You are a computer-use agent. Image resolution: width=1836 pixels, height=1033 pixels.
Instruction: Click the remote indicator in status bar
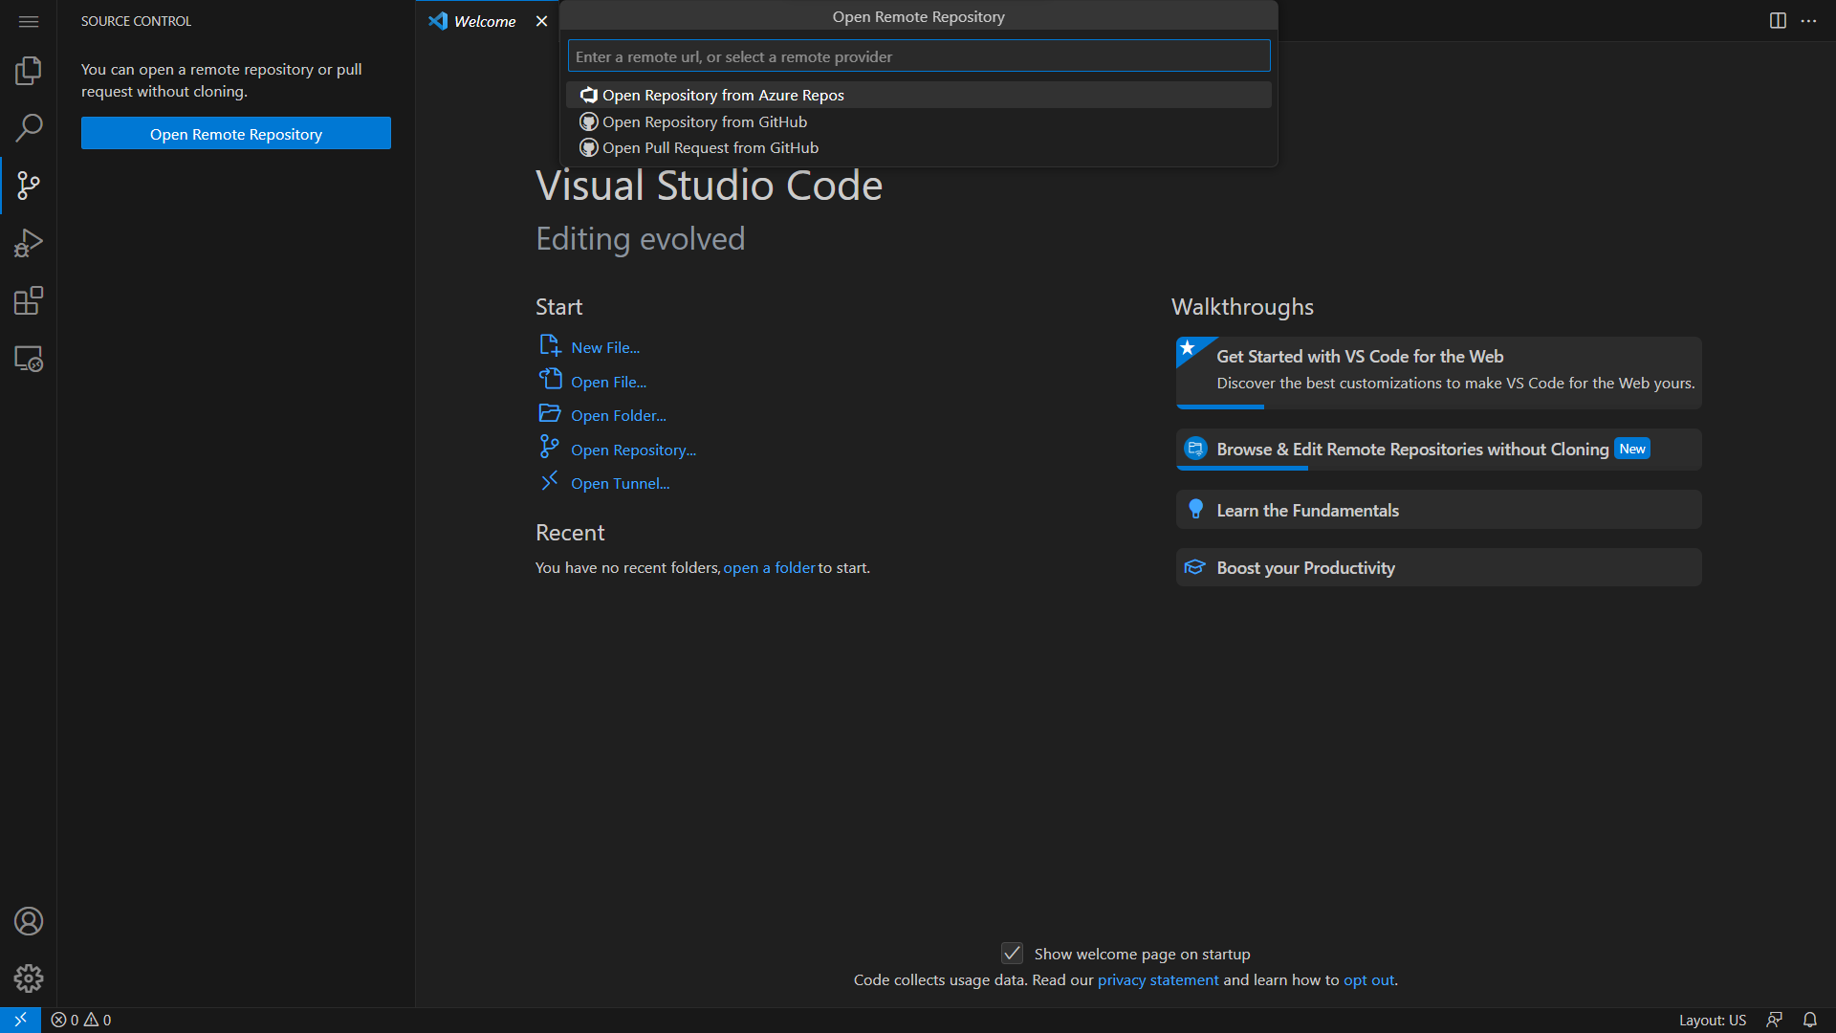coord(19,1020)
